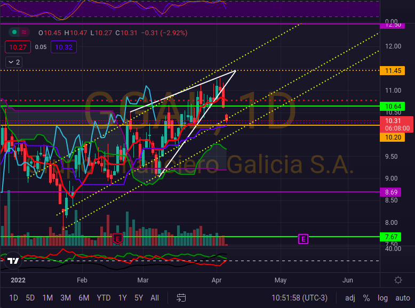Click the red 10.27 sell button

(17, 47)
